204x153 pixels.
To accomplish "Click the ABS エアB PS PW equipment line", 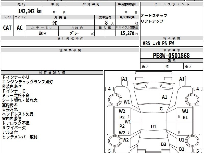I will pos(158,43).
